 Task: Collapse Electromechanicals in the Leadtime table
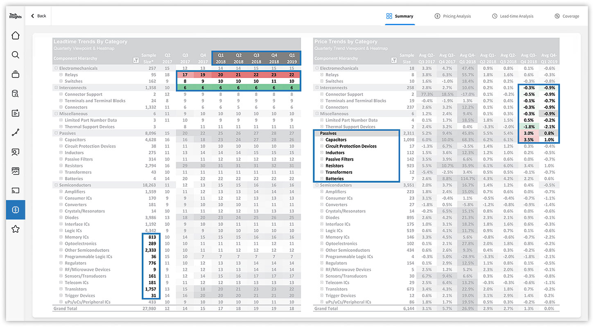click(x=56, y=68)
